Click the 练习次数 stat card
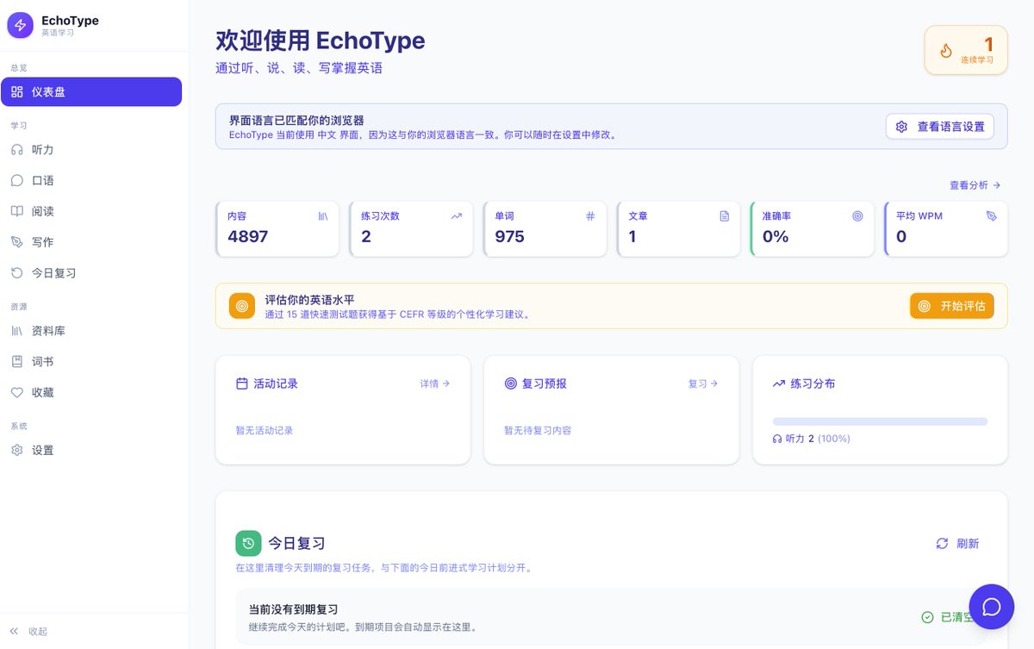 pos(411,229)
